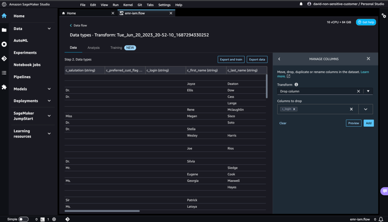Click the Export and train button
Screen dimensions: 388x222
(231, 59)
